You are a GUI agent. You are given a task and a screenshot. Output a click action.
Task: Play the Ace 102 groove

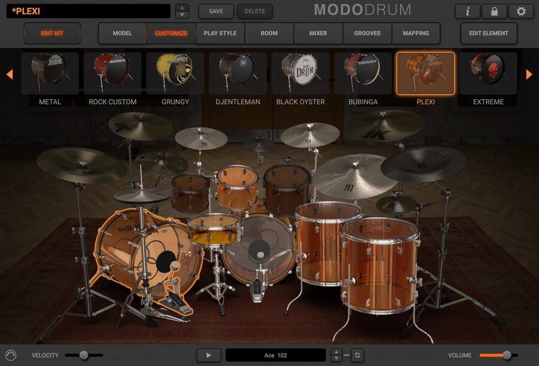(208, 355)
